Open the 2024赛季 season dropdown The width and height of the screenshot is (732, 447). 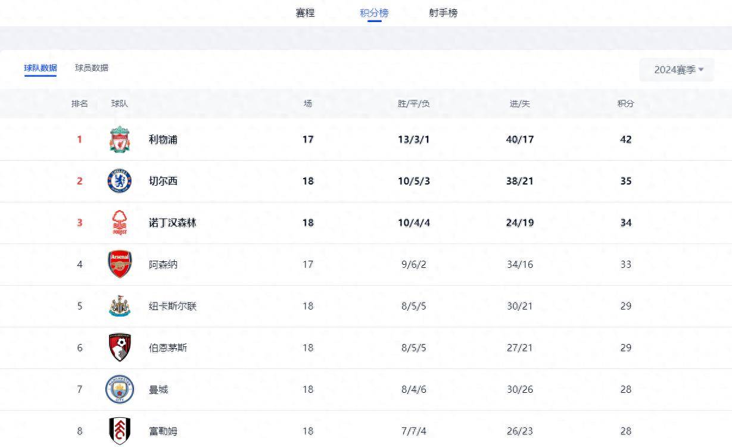pos(676,70)
